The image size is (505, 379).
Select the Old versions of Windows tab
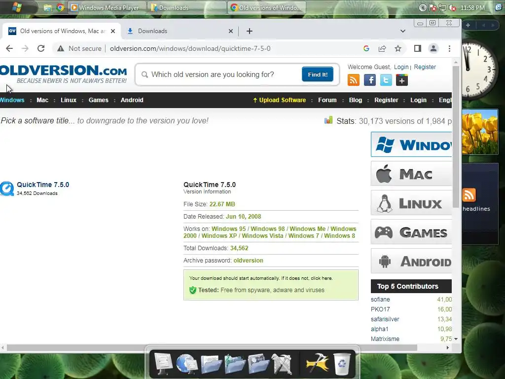pos(61,31)
